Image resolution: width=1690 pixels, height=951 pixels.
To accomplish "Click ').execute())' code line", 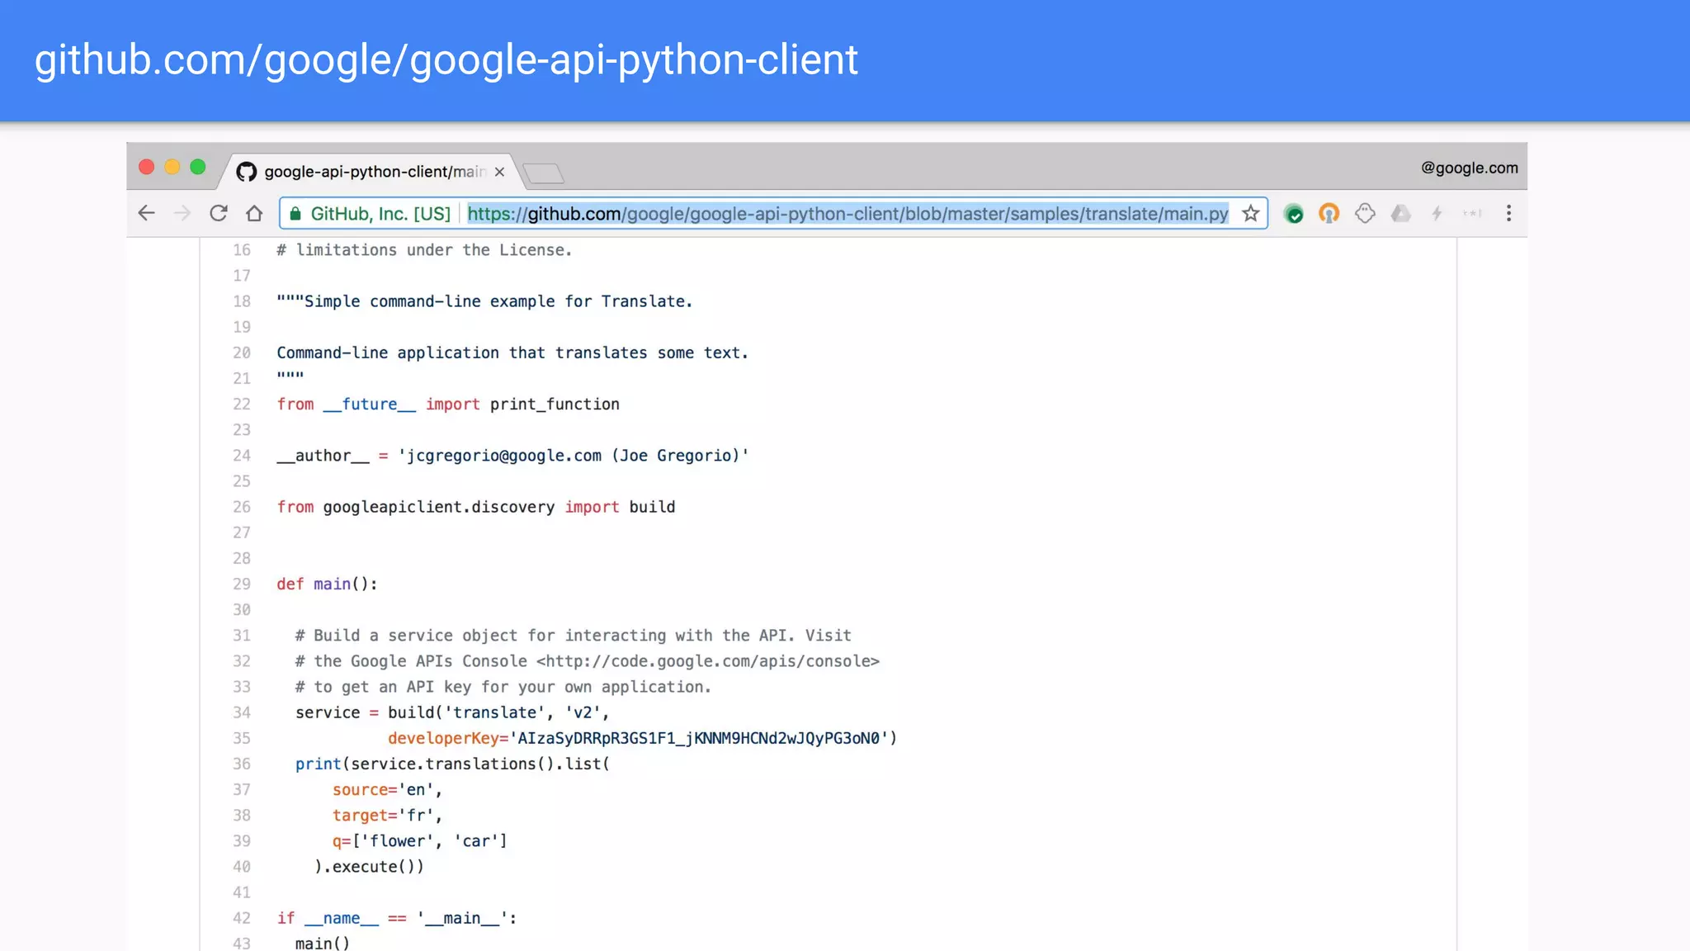I will tap(369, 867).
